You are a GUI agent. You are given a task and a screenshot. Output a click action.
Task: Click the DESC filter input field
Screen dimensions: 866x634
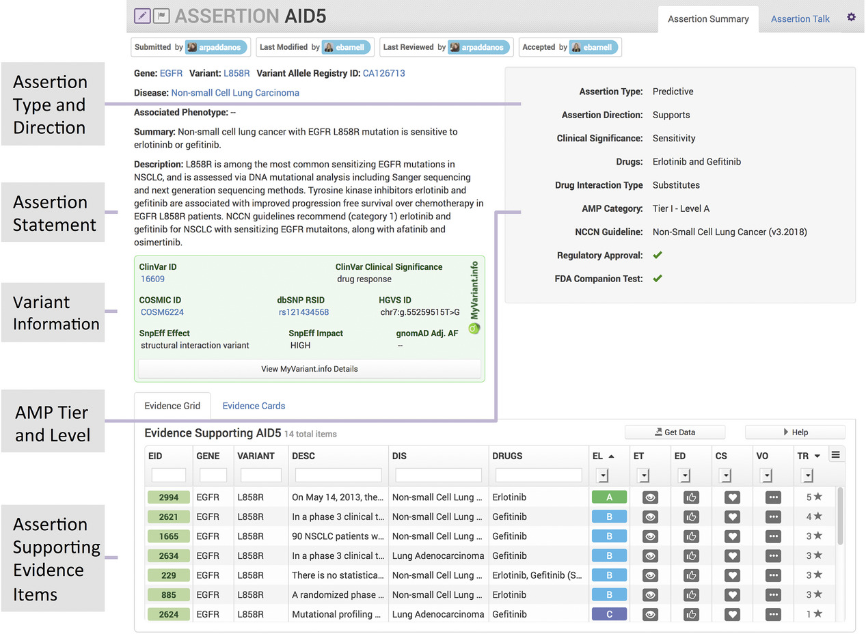338,475
